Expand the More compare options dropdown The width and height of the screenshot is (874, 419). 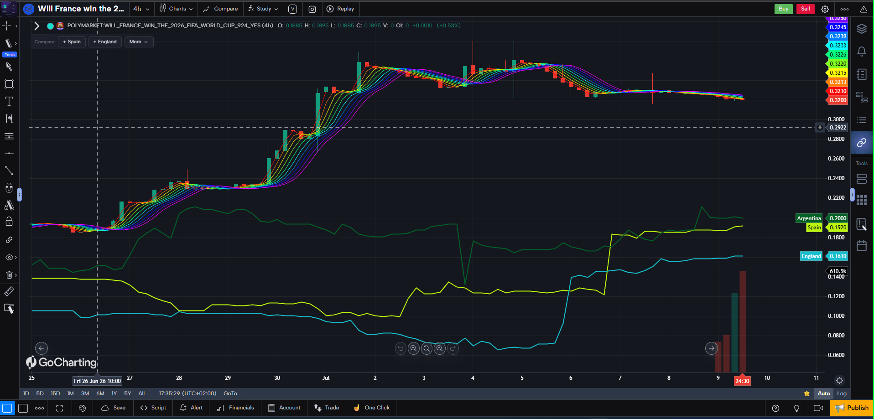[139, 42]
